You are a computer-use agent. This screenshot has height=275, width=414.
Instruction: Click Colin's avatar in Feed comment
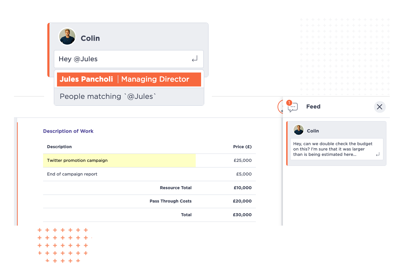(x=298, y=130)
